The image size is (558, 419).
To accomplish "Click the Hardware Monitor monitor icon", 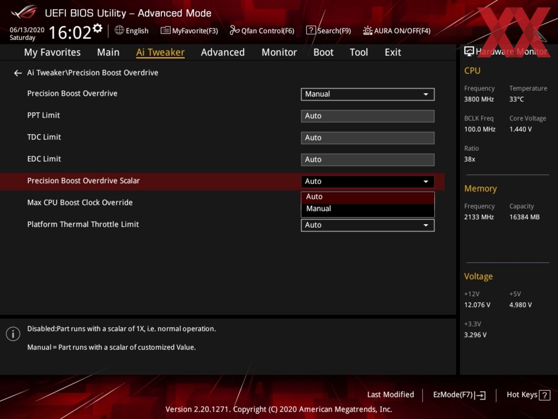I will (469, 51).
